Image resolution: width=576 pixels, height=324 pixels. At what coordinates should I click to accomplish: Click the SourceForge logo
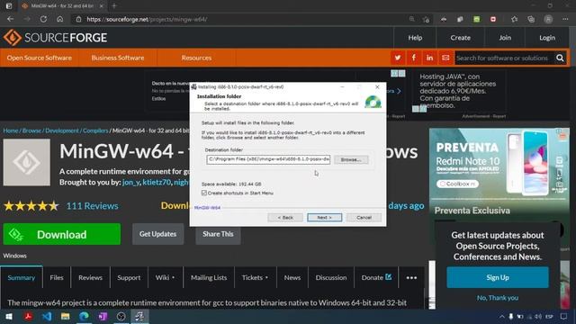point(55,38)
